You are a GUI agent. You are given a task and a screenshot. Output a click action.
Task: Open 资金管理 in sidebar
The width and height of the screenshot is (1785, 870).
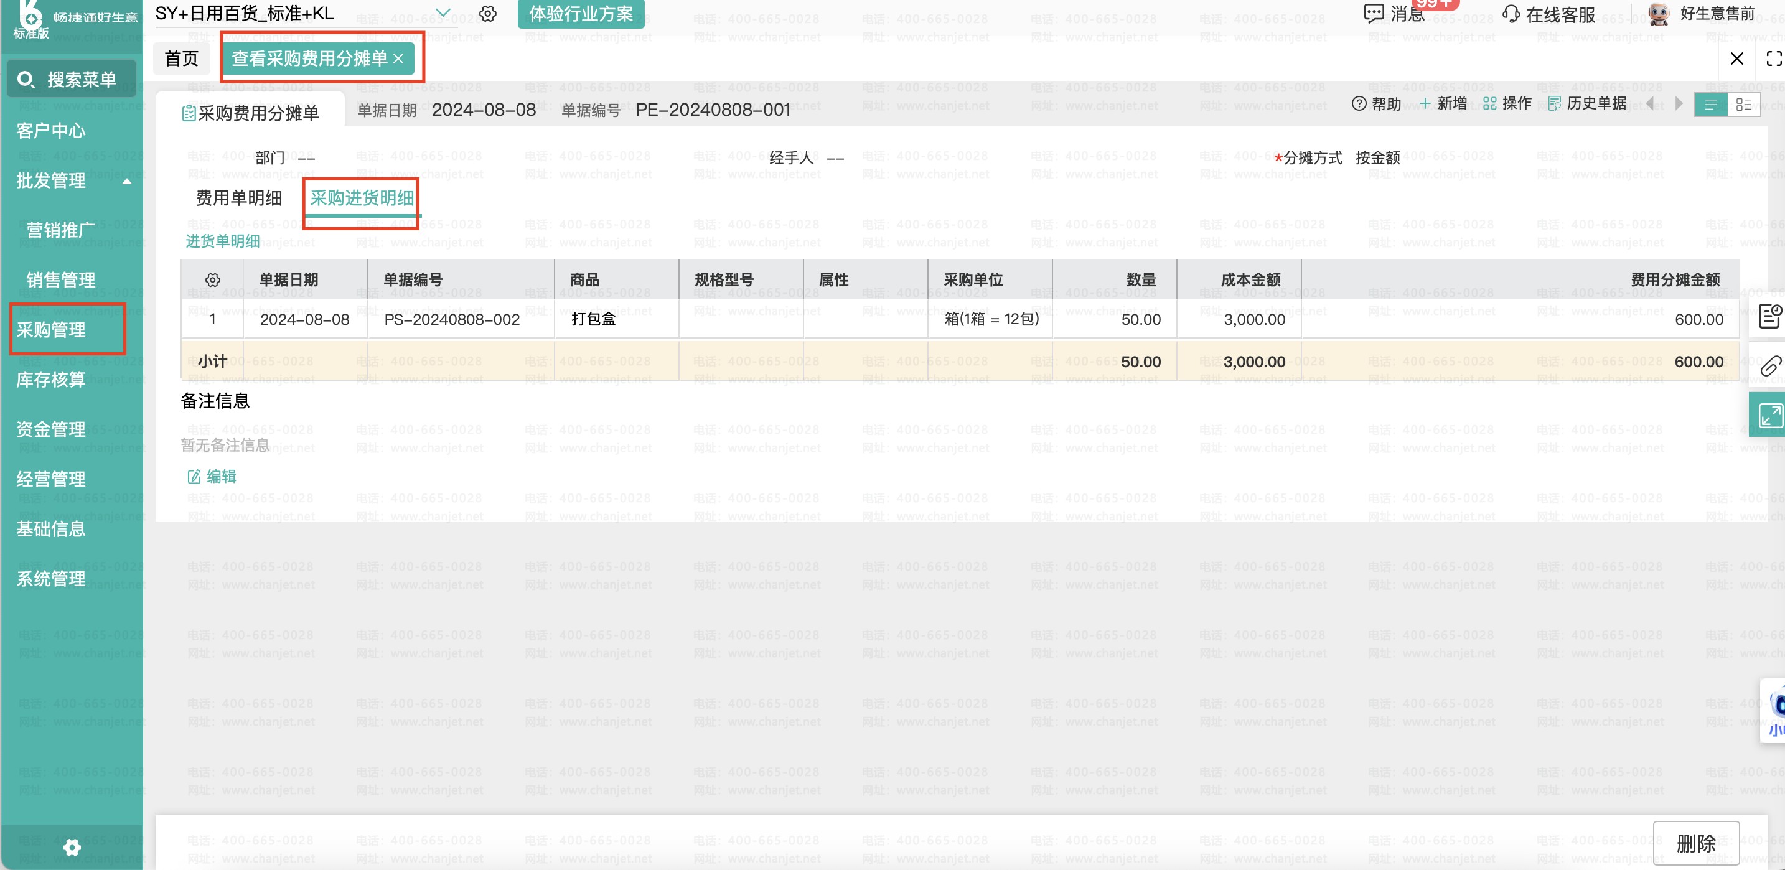pyautogui.click(x=50, y=430)
